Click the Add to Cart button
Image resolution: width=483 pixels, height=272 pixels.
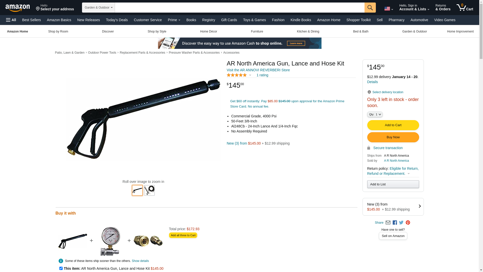pos(393,125)
